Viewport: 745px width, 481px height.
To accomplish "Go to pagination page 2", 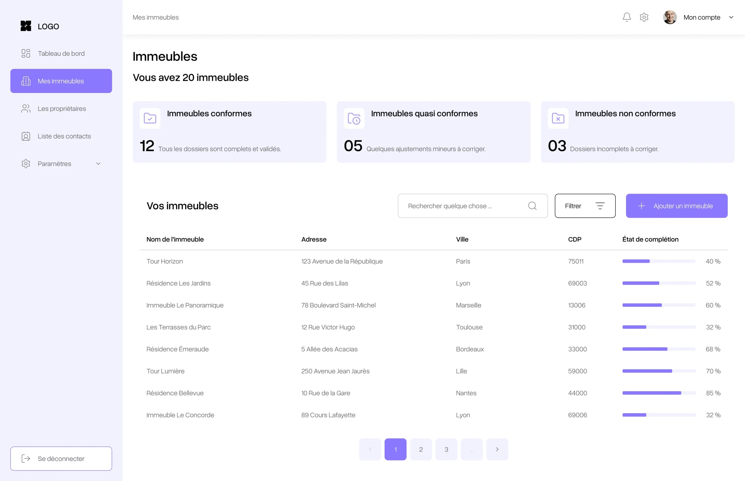I will click(421, 449).
